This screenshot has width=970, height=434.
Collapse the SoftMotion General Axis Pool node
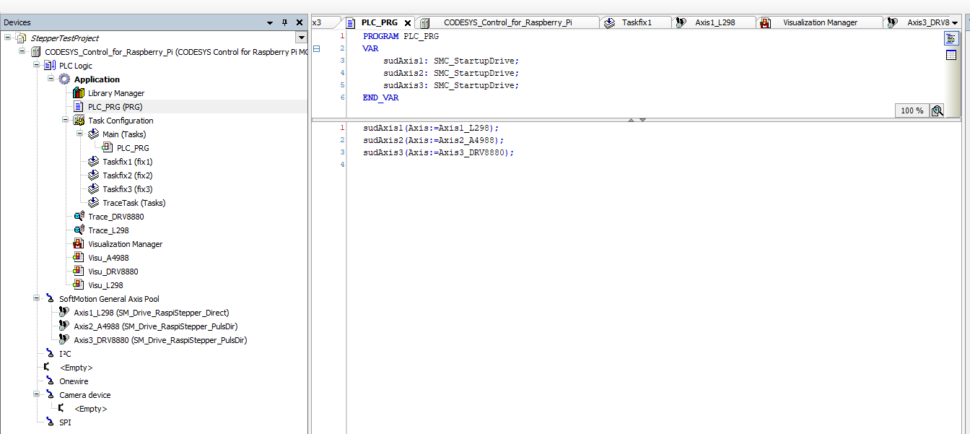coord(36,299)
